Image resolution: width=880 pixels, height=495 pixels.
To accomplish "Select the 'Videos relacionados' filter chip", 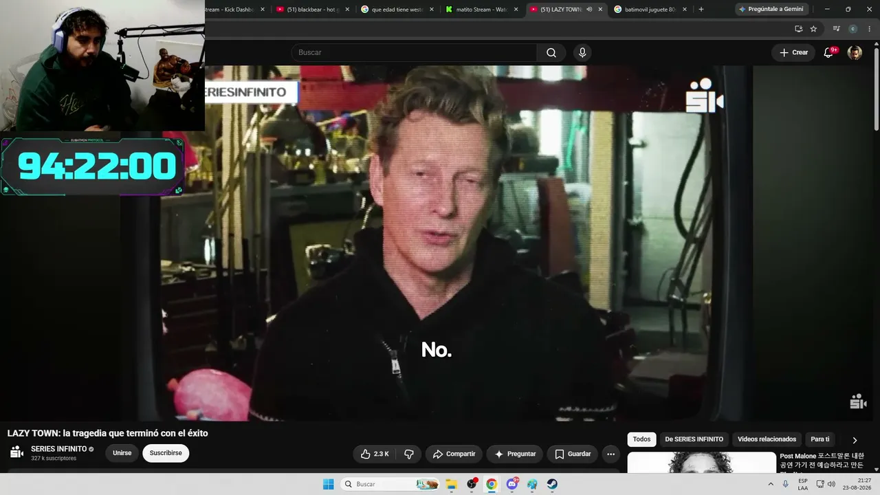I will coord(767,439).
